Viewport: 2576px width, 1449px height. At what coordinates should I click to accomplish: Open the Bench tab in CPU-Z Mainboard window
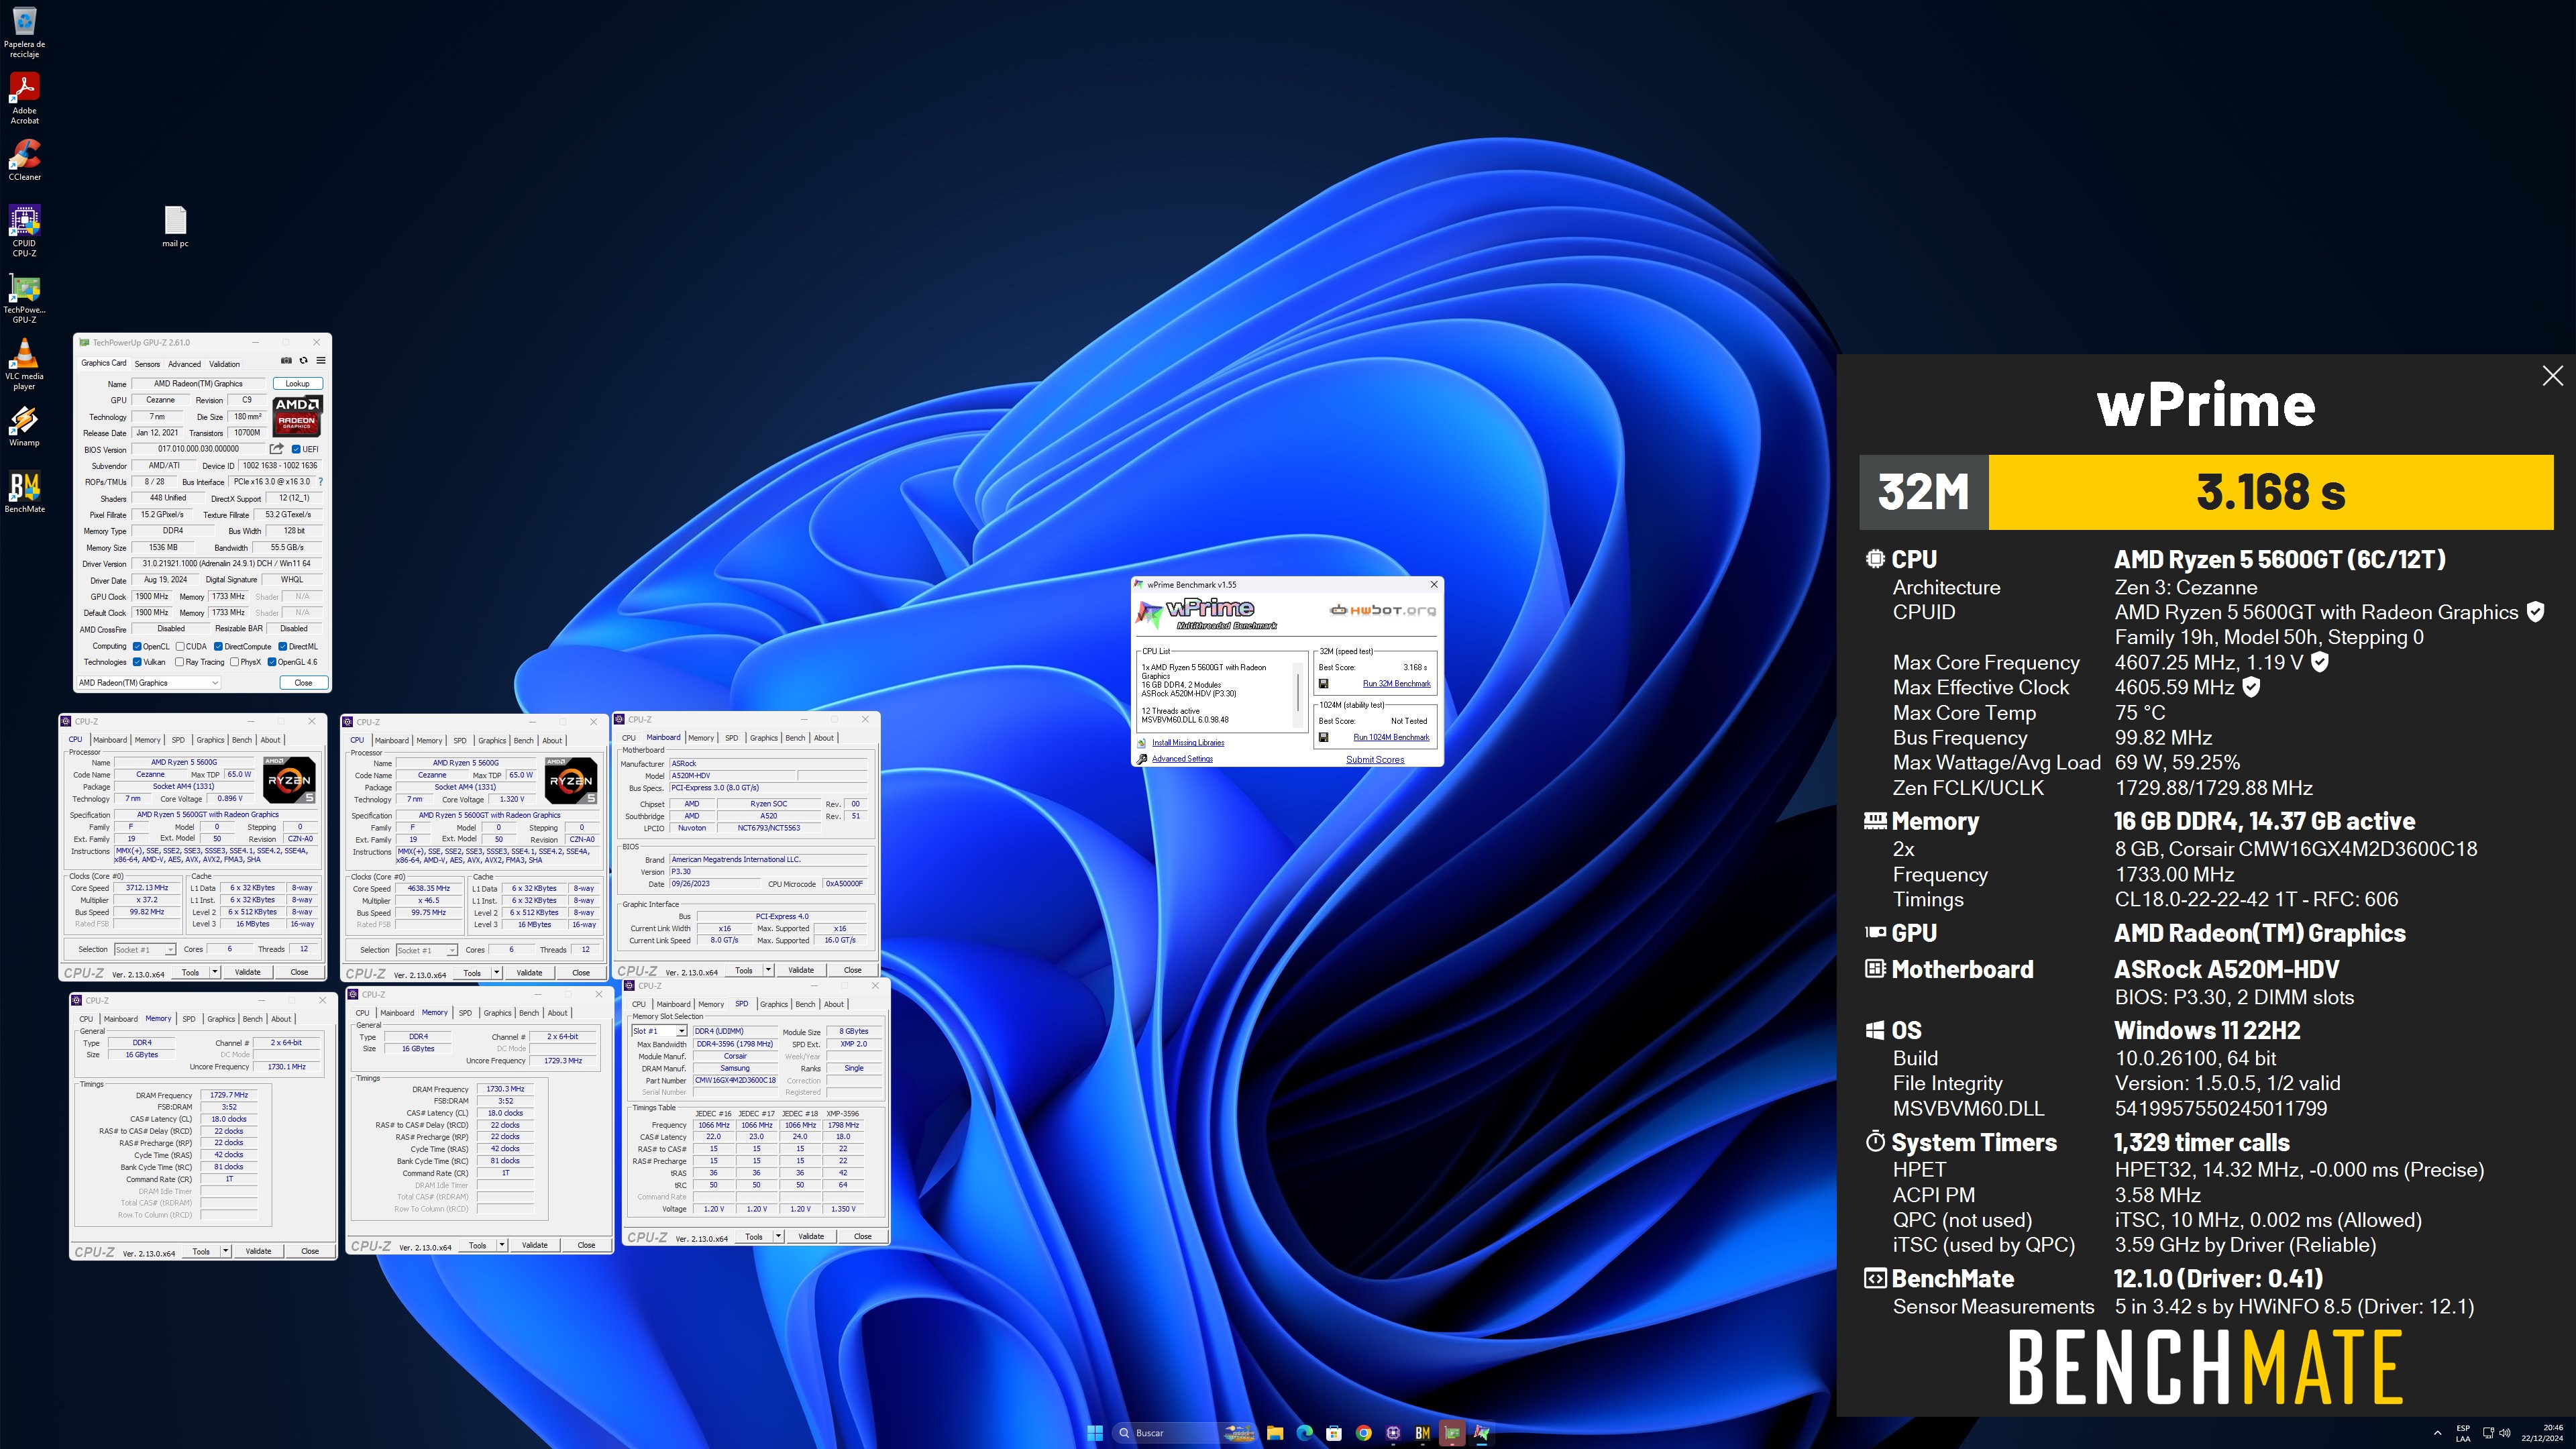click(x=795, y=738)
